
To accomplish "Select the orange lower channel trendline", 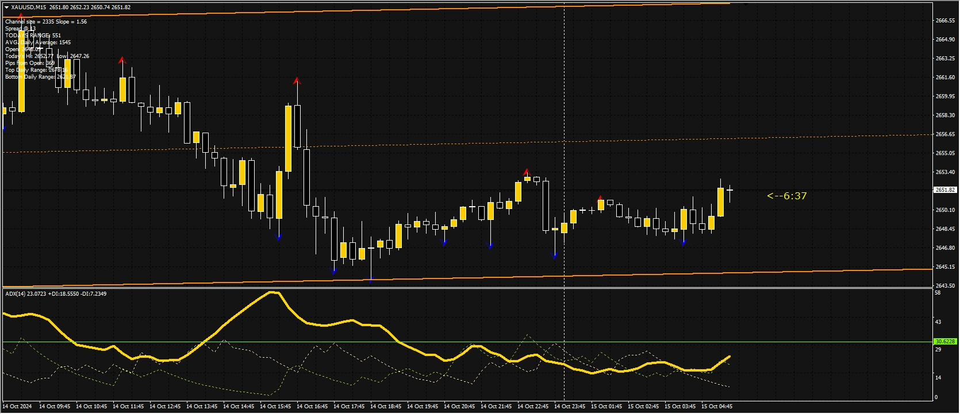I will 467,277.
